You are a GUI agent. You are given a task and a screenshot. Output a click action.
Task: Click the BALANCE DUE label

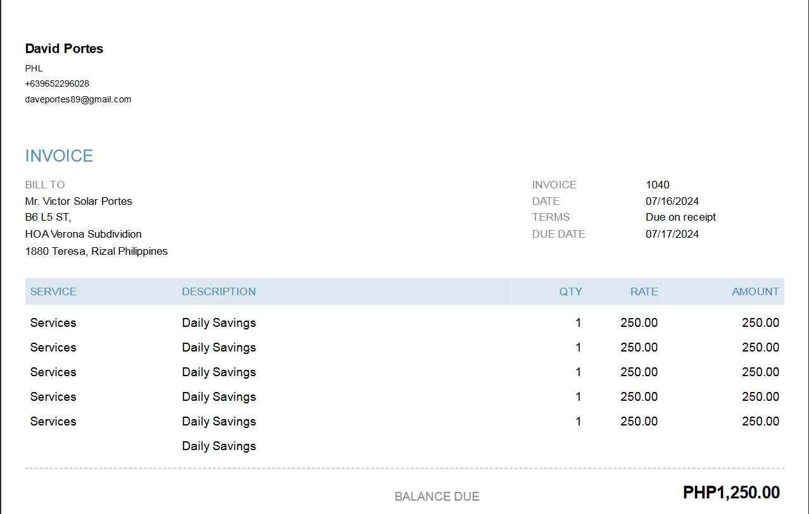coord(437,496)
